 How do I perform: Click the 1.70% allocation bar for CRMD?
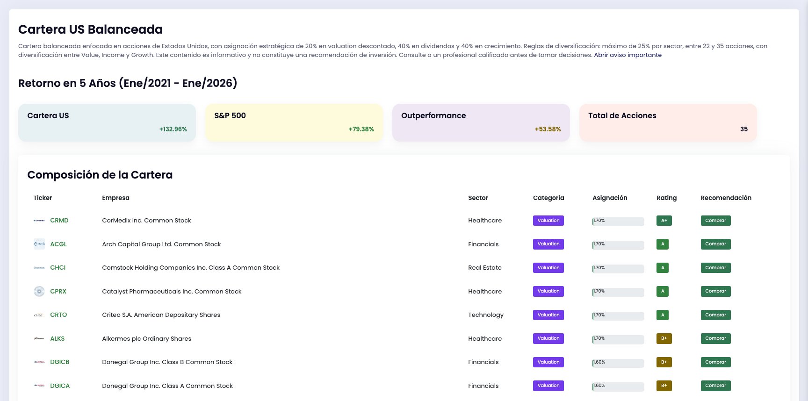(x=618, y=222)
